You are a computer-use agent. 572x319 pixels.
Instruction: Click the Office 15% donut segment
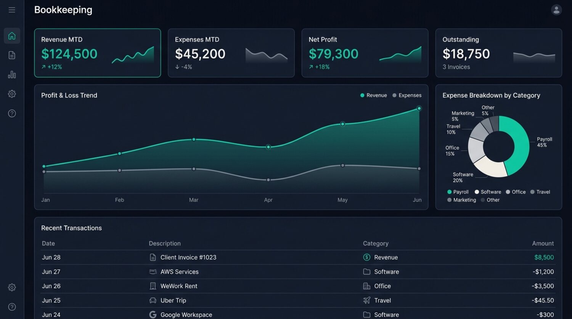click(x=476, y=149)
